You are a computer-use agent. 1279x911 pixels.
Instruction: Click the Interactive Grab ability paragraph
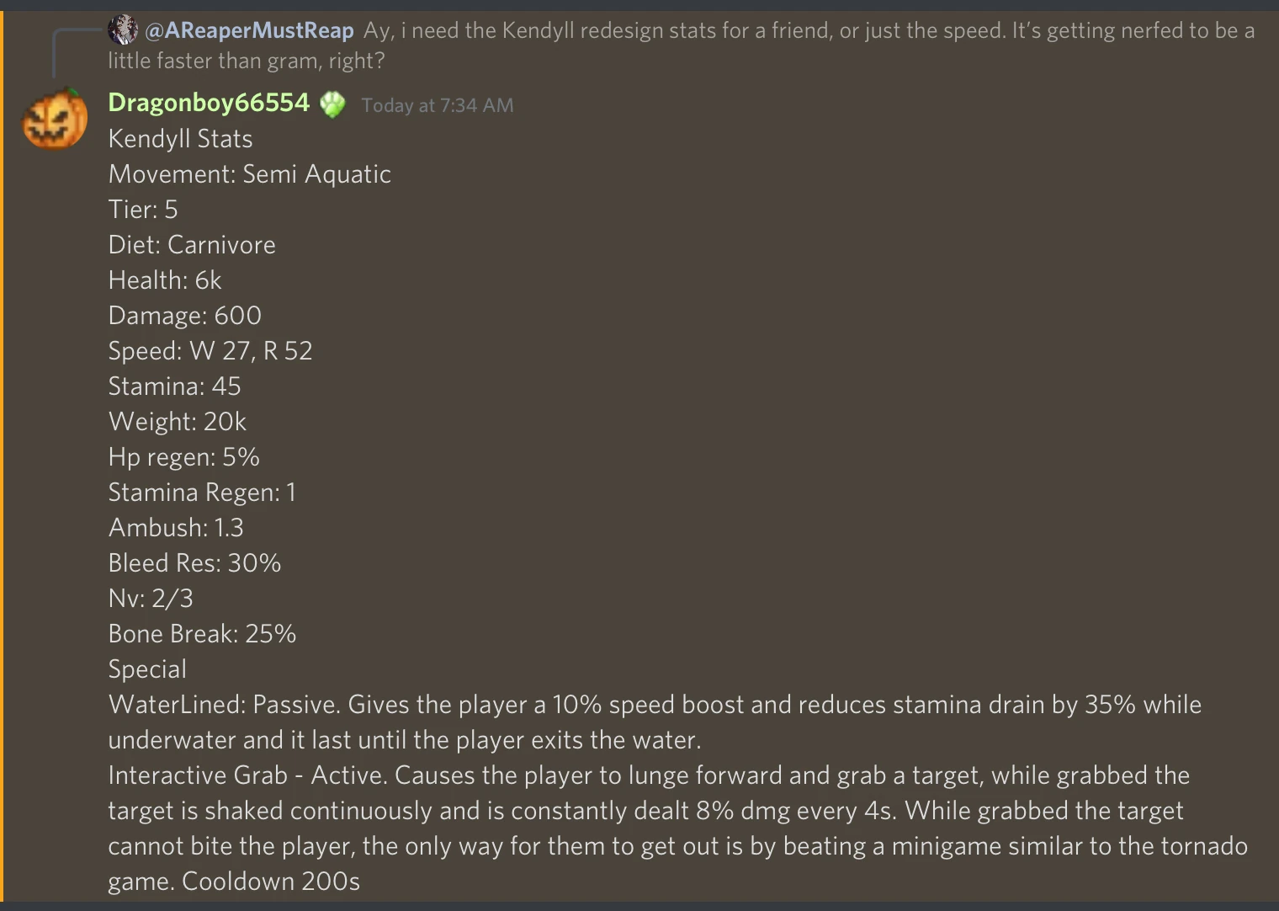pos(589,810)
